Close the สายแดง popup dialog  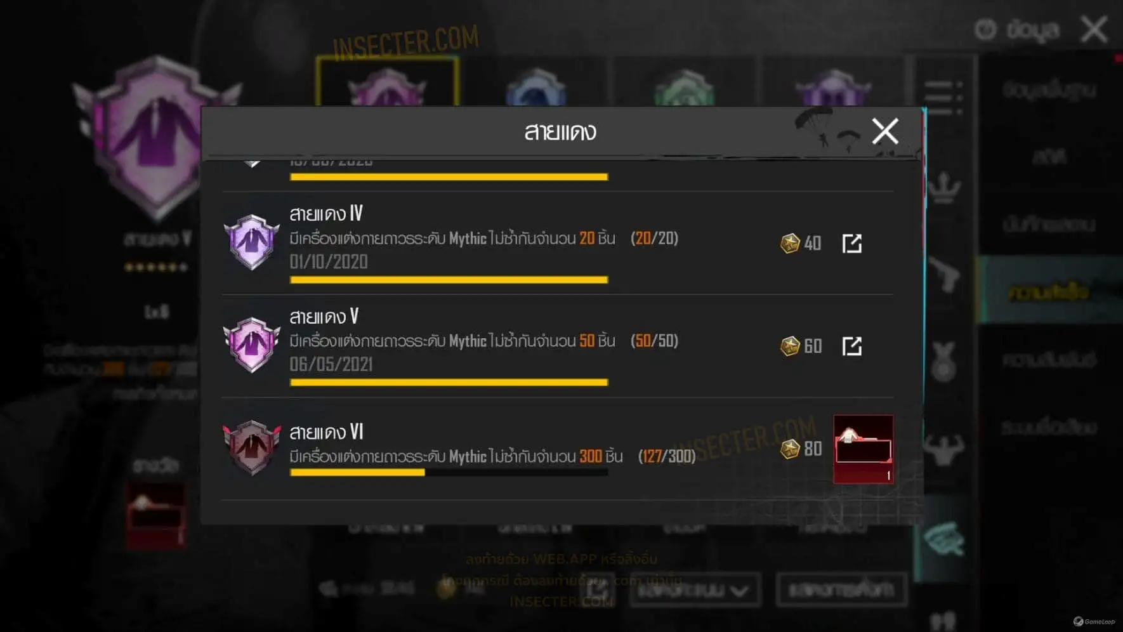[884, 131]
